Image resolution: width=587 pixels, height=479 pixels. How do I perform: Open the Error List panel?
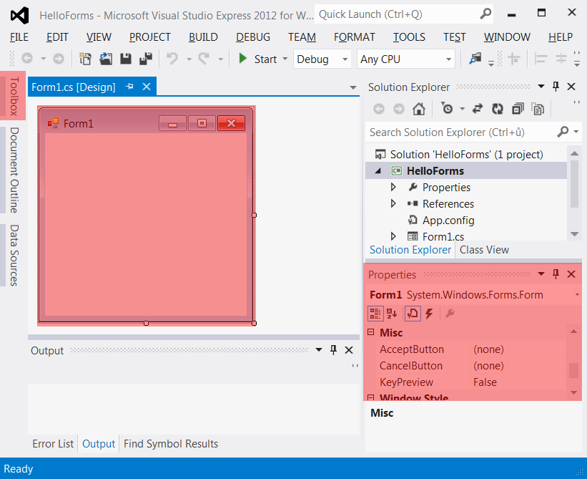[x=52, y=444]
